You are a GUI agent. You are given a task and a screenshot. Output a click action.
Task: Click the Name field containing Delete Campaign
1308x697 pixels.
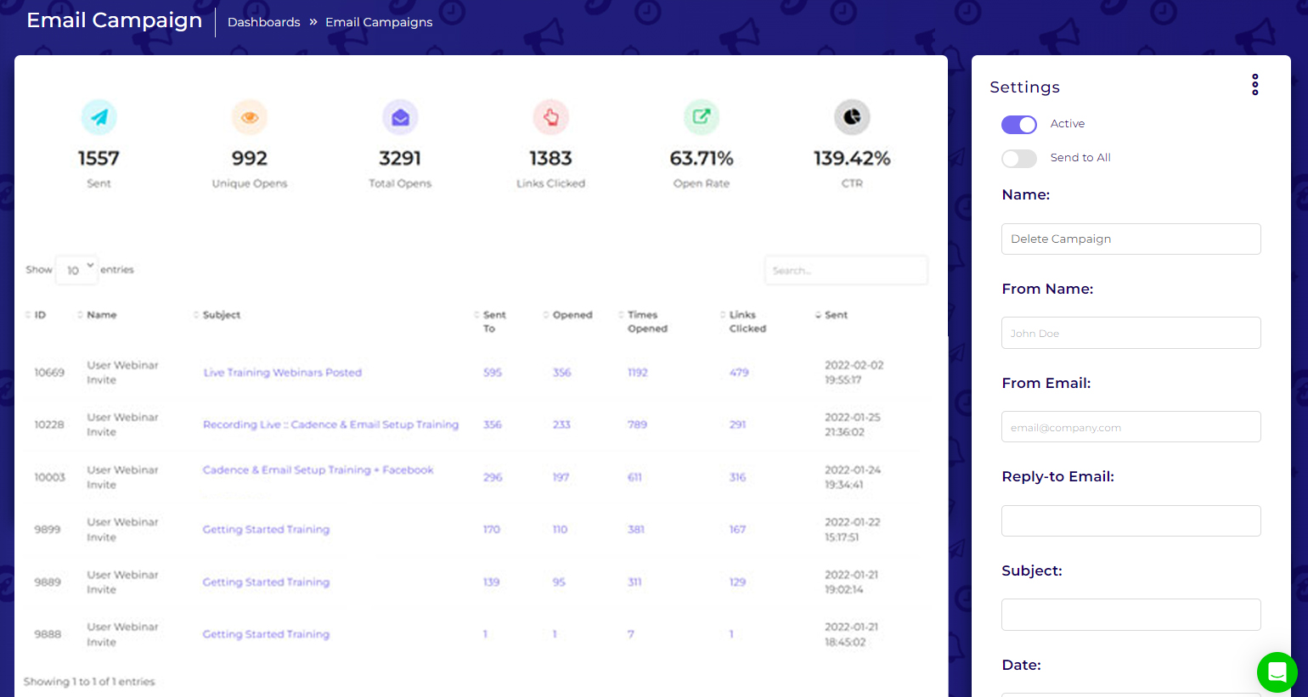(x=1130, y=239)
